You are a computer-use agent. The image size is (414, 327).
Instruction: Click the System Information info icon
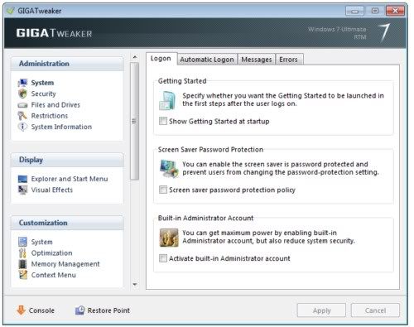tap(22, 127)
